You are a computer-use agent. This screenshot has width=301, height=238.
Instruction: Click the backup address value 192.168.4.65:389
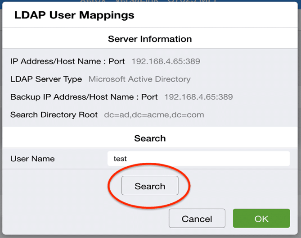click(x=198, y=97)
